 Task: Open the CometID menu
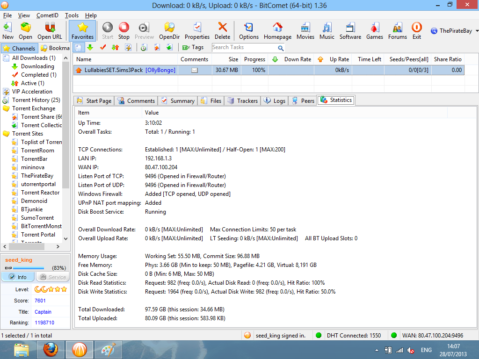pos(47,15)
